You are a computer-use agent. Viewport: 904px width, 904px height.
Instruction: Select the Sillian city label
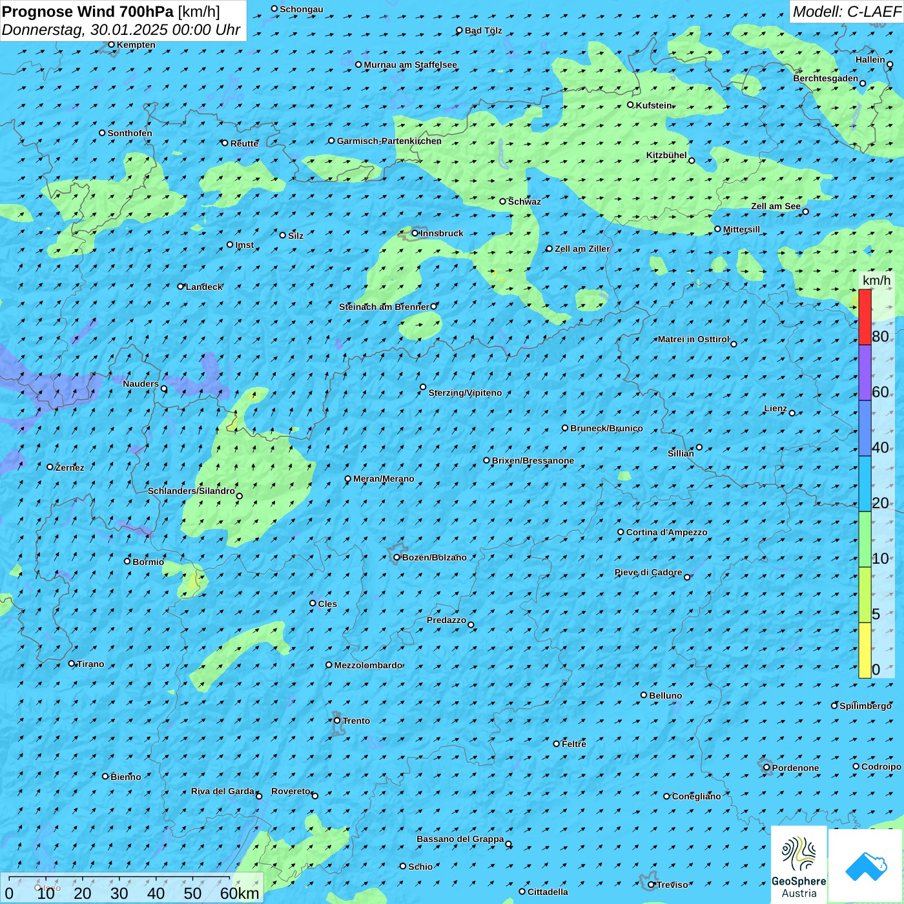[x=681, y=453]
